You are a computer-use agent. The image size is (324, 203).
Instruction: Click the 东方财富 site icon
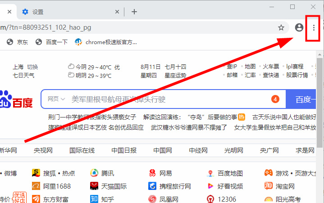pos(36,199)
